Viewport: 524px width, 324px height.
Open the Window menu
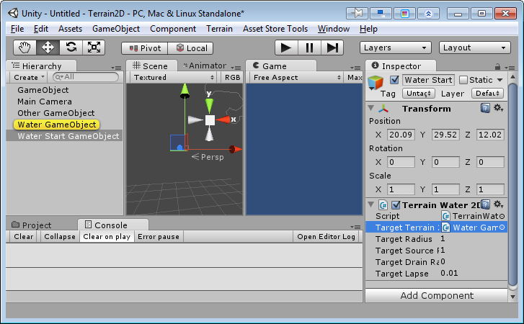(334, 29)
